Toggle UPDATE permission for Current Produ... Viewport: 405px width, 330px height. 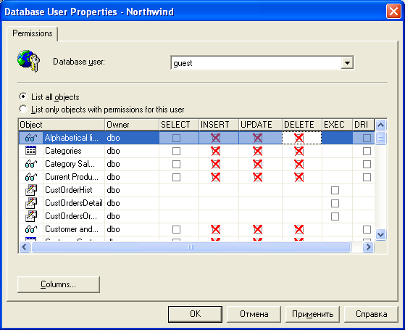[257, 177]
